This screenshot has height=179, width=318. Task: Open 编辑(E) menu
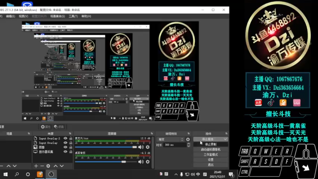pyautogui.click(x=11, y=16)
